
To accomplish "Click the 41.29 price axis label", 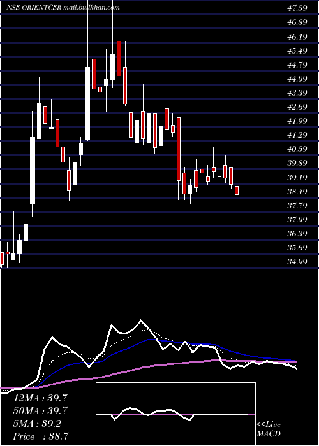I will [x=297, y=134].
